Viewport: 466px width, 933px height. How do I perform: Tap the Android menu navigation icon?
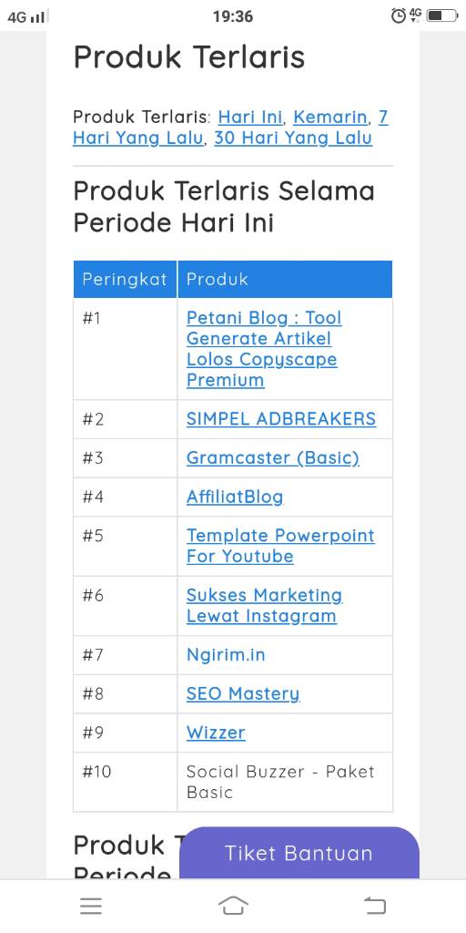[91, 907]
